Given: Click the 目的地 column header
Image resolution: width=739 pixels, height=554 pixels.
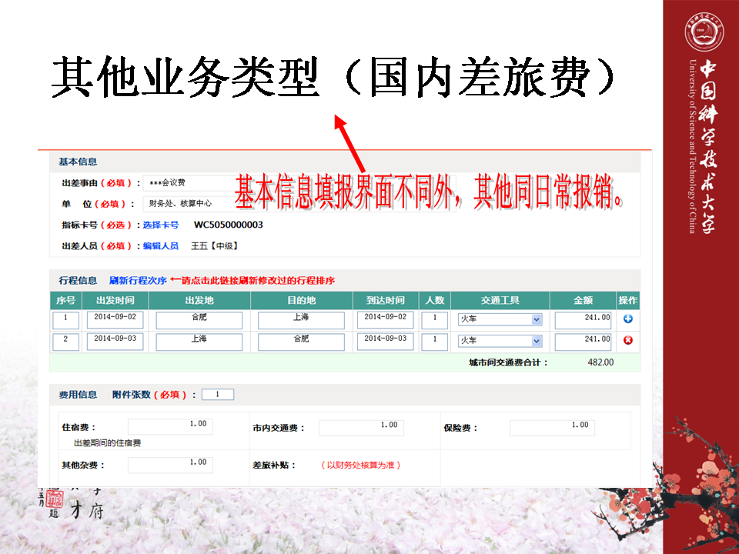Looking at the screenshot, I should point(301,301).
